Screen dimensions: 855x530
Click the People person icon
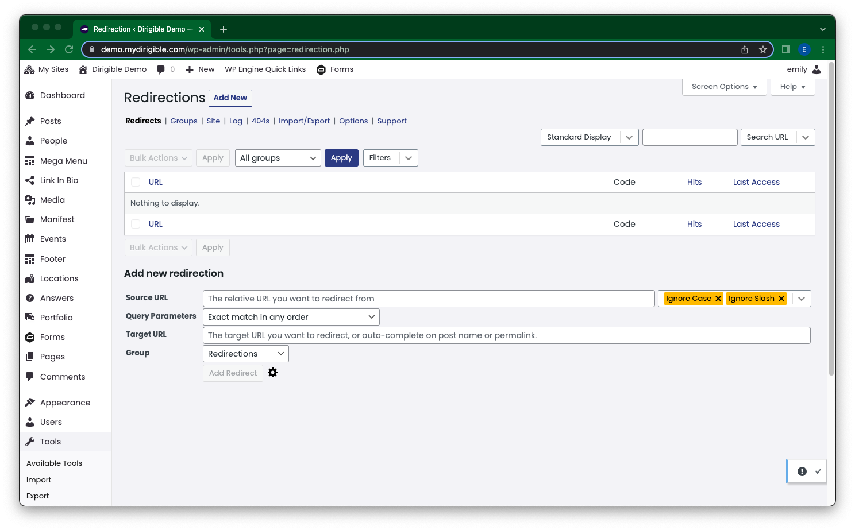coord(30,141)
